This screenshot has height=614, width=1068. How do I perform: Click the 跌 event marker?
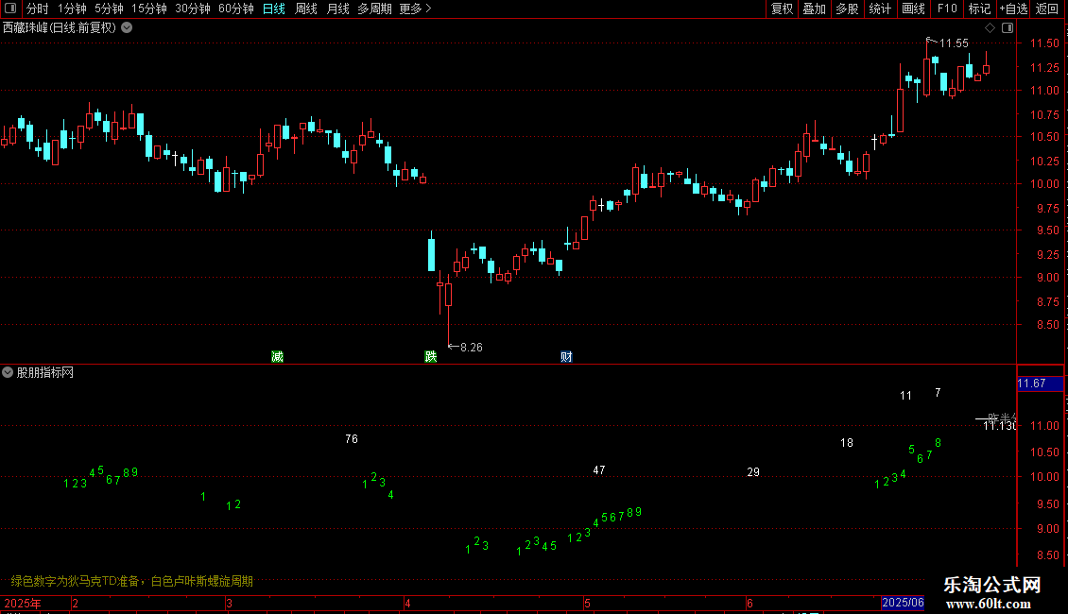pos(430,357)
